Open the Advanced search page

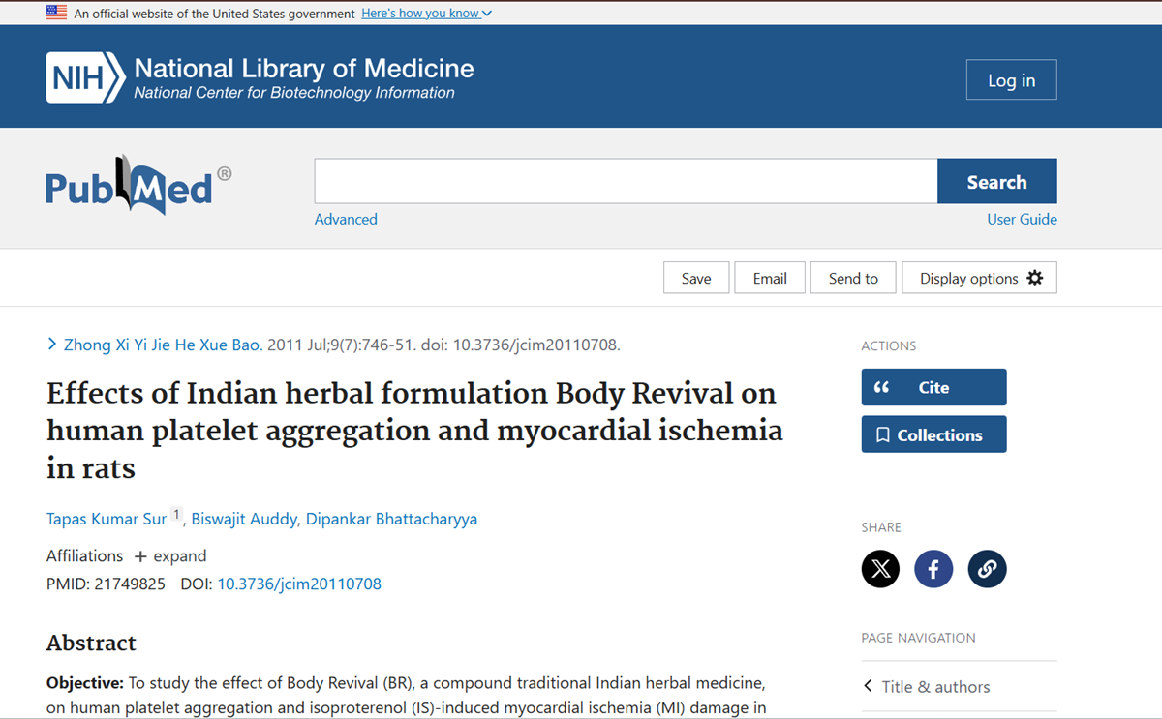point(345,219)
